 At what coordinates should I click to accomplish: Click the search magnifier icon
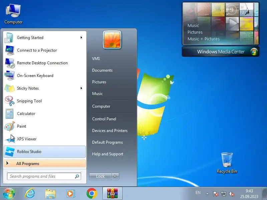pyautogui.click(x=77, y=176)
